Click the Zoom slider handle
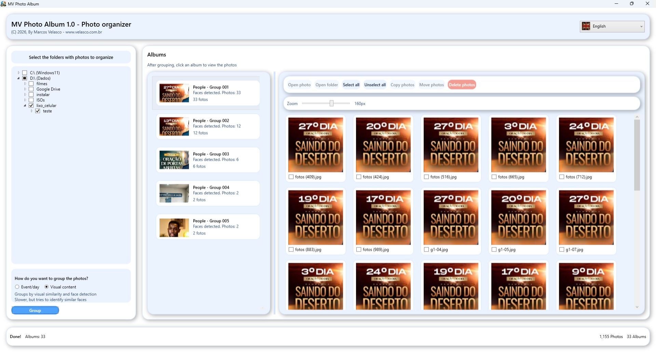This screenshot has height=352, width=656. 331,103
